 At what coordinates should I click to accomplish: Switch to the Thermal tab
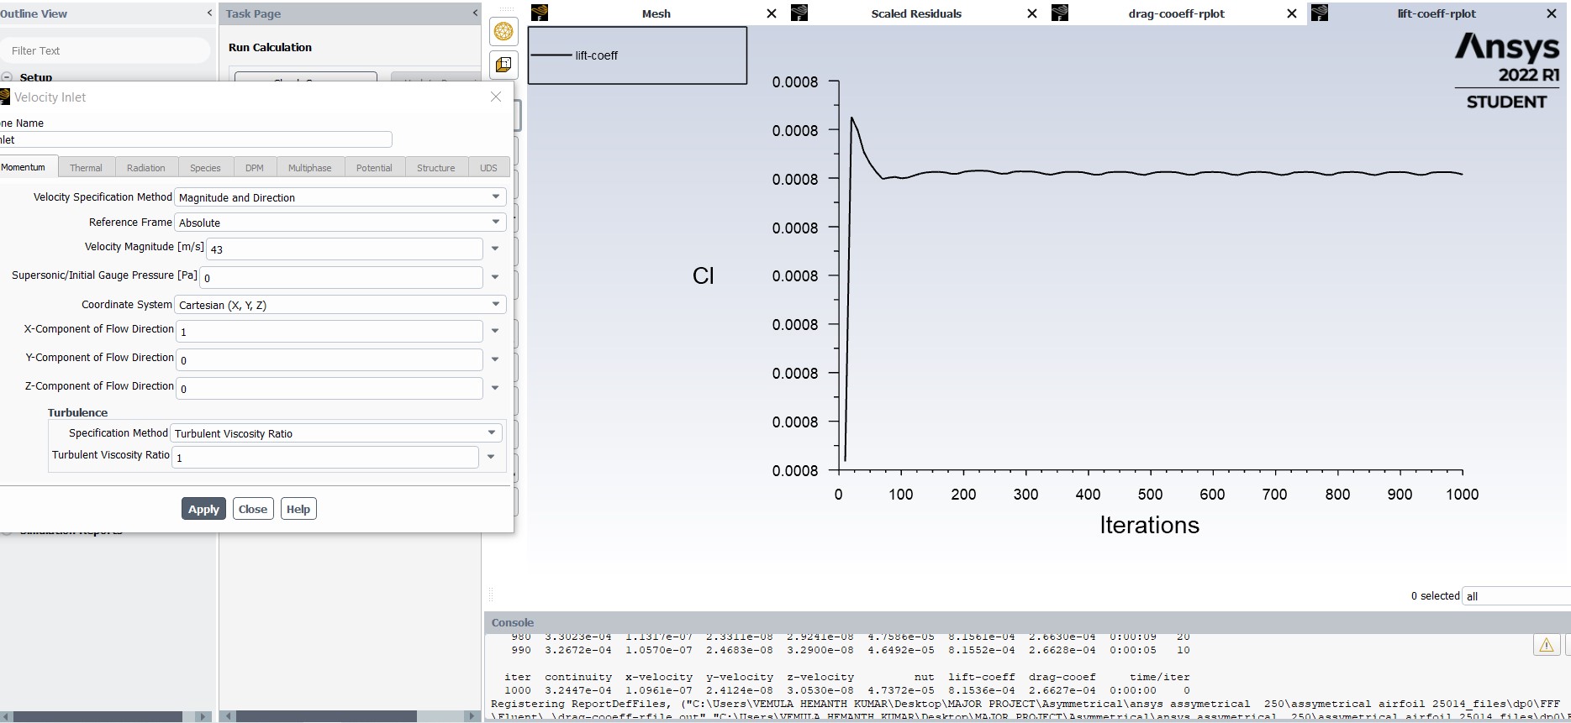tap(86, 167)
